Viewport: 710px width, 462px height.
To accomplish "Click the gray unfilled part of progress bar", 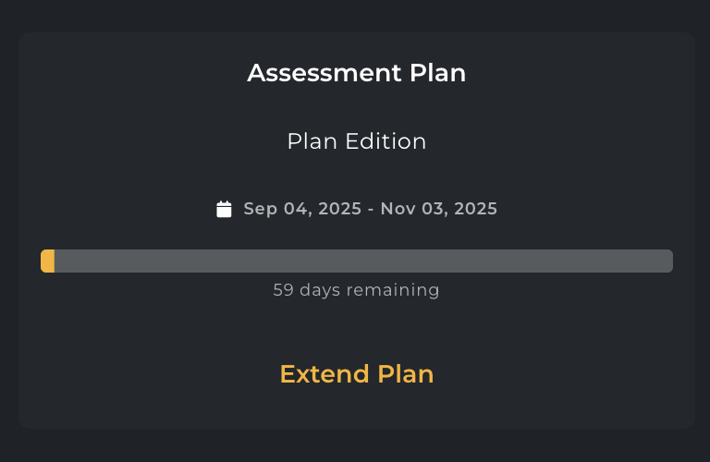I will coord(362,261).
